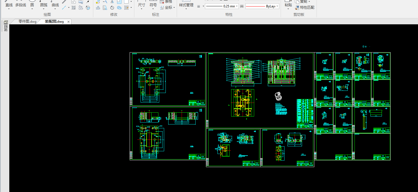
Task: Close the 装配图.dwg tab
Action: [x=68, y=22]
